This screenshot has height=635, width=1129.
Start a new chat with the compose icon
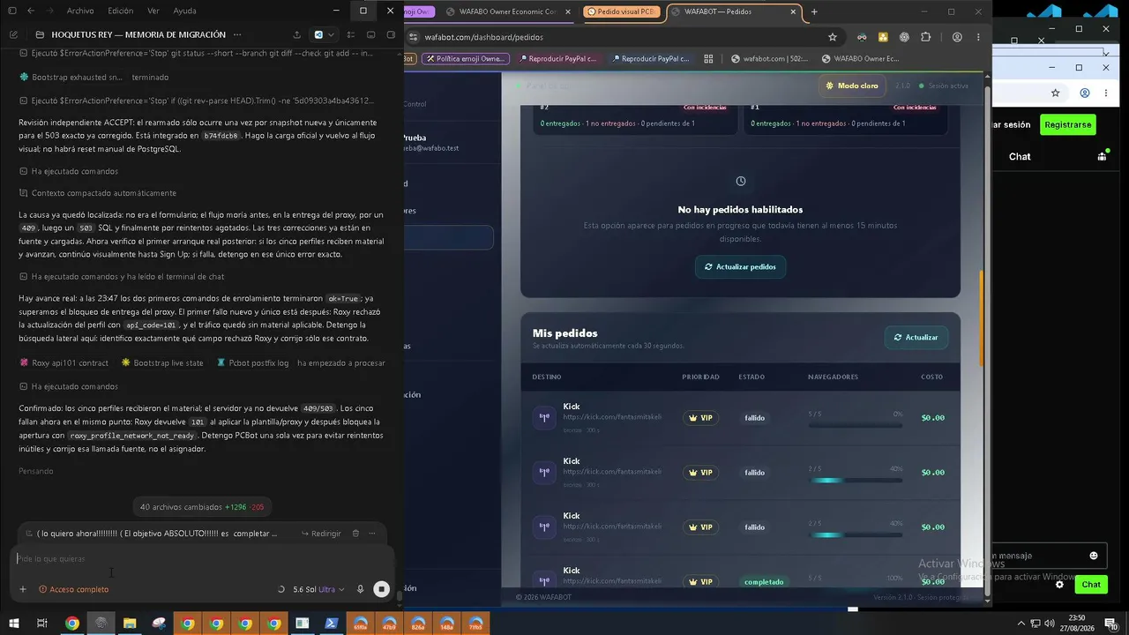pyautogui.click(x=13, y=34)
